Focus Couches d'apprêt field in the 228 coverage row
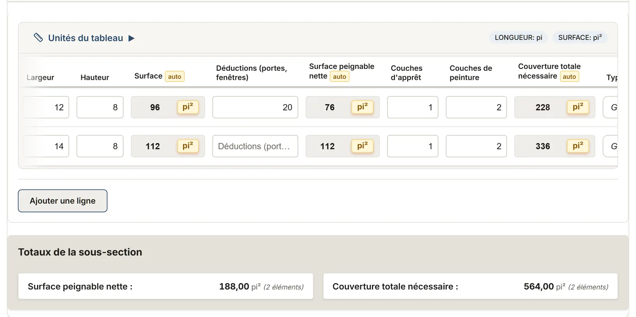This screenshot has height=317, width=636. (413, 107)
